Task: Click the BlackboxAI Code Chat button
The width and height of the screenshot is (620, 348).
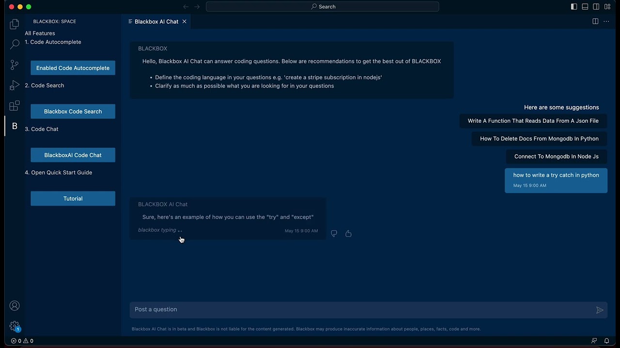Action: tap(73, 155)
